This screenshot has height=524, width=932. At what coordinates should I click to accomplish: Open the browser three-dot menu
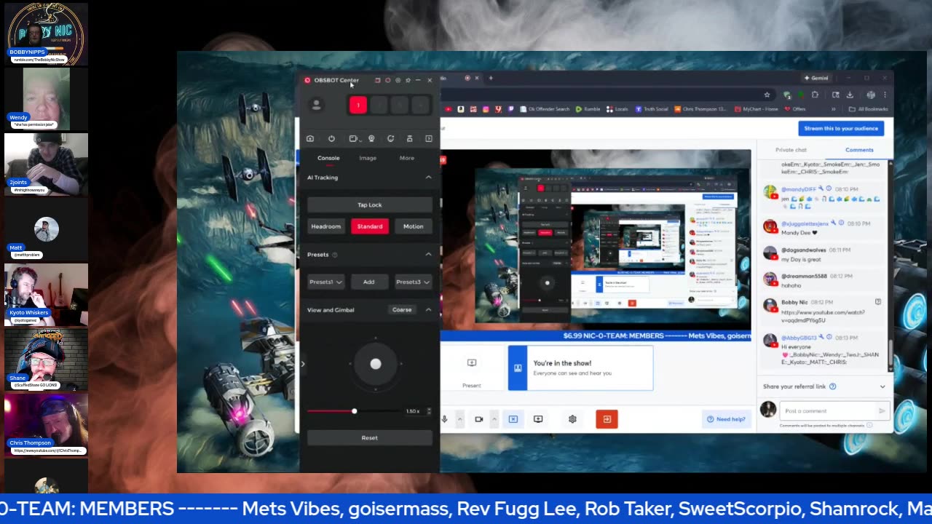885,95
